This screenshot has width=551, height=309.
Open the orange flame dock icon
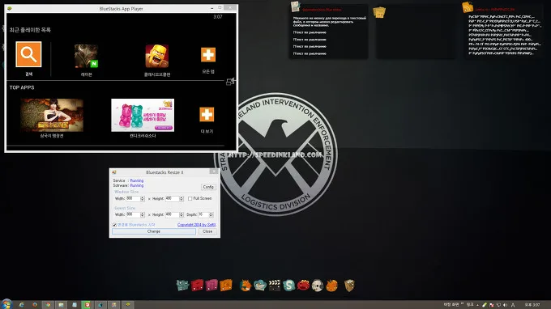click(331, 286)
